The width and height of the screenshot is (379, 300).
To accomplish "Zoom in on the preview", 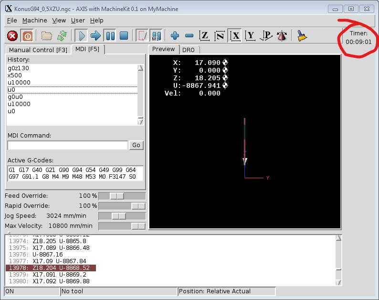I will tap(175, 36).
